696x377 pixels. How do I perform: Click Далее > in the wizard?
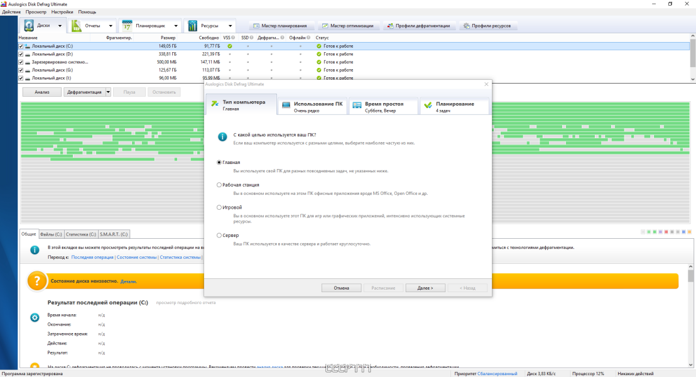(x=425, y=288)
